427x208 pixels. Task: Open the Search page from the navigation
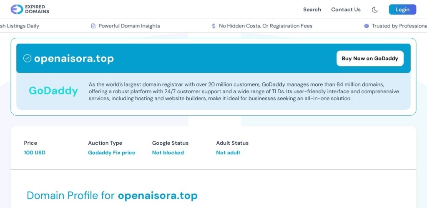[x=312, y=10]
